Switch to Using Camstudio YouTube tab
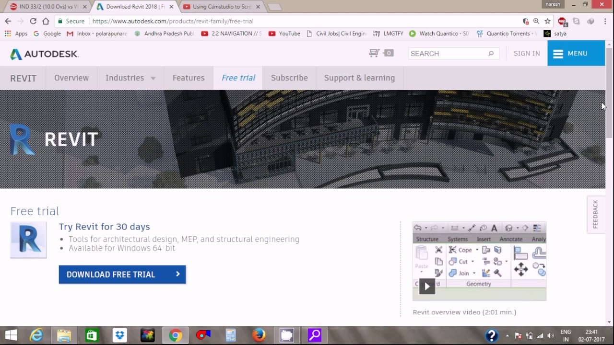 pos(222,7)
